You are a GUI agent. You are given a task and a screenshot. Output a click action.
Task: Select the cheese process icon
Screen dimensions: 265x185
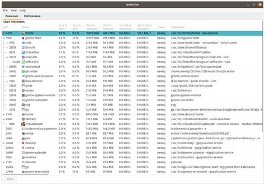(23, 148)
